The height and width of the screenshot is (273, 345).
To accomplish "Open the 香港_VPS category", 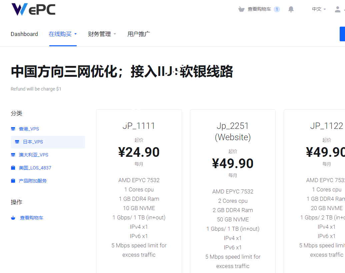I will pos(30,129).
